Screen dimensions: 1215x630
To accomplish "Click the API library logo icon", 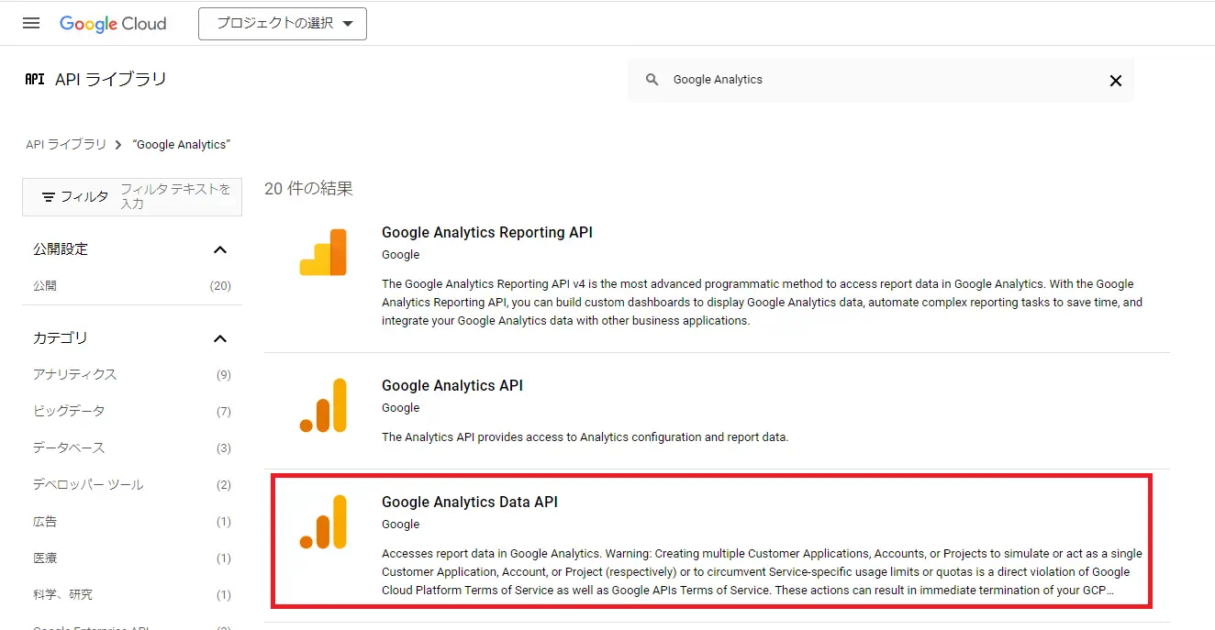I will [x=34, y=79].
